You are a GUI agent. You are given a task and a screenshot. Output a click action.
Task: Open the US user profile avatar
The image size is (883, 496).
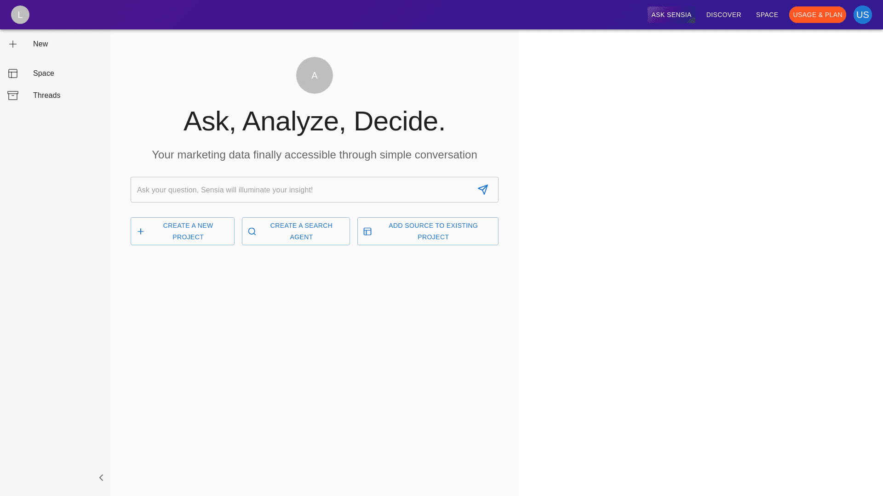862,15
